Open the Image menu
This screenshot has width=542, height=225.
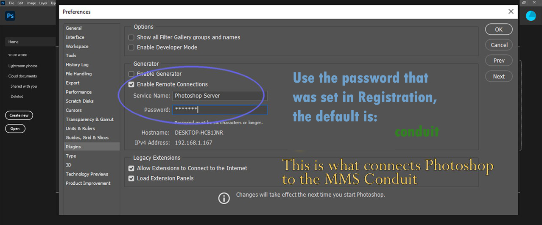click(31, 3)
